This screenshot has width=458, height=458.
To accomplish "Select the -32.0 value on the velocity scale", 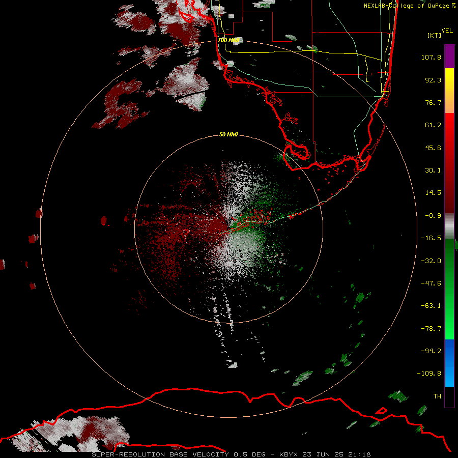I will coord(431,261).
